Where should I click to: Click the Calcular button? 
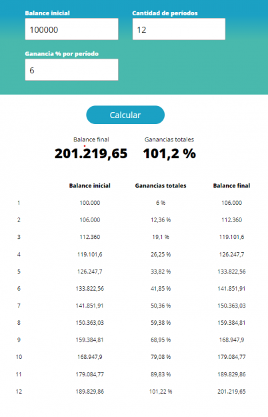pyautogui.click(x=125, y=115)
